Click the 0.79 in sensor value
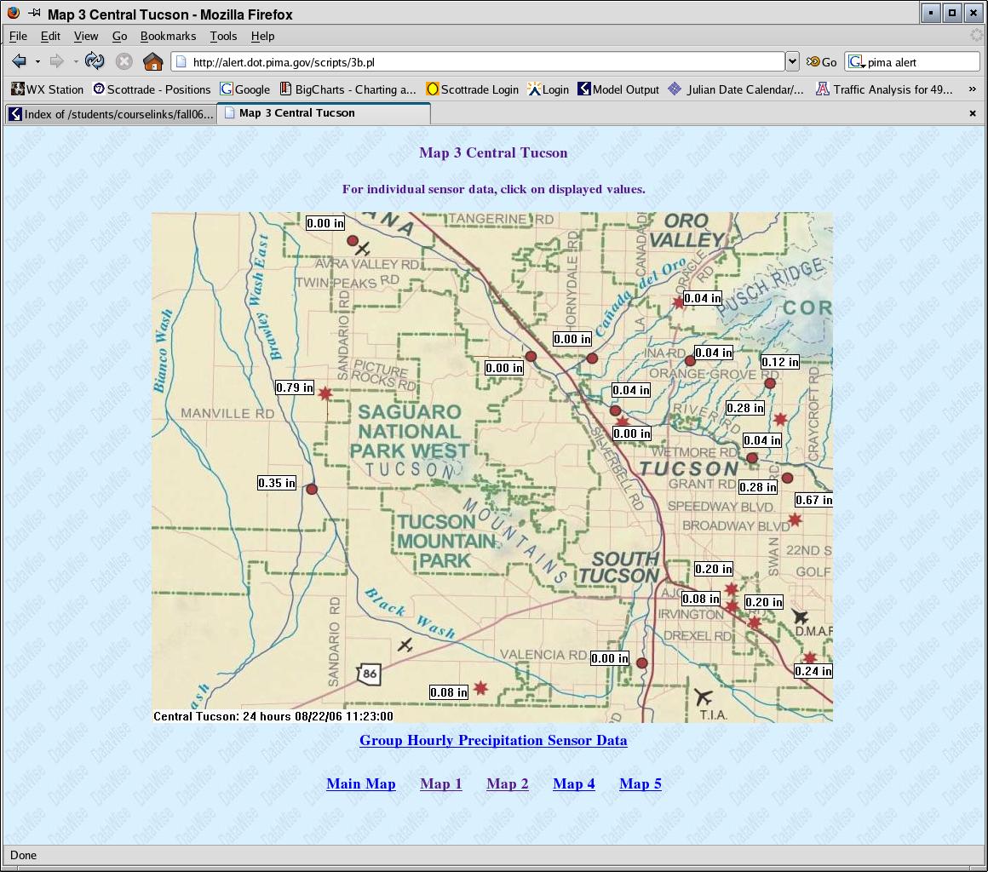The image size is (988, 872). point(295,387)
